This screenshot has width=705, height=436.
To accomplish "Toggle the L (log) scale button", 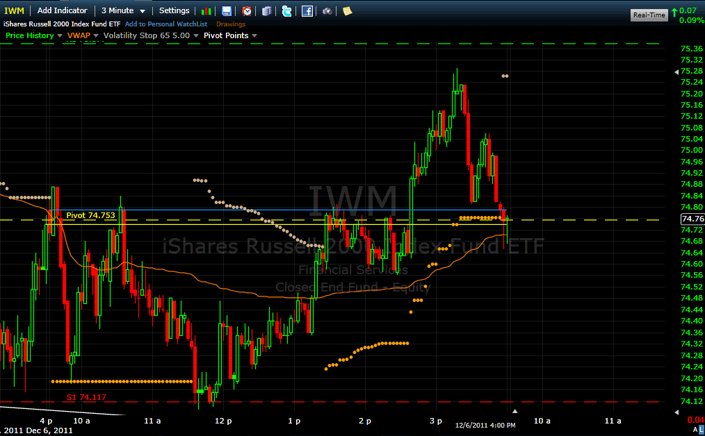I will coord(702,430).
